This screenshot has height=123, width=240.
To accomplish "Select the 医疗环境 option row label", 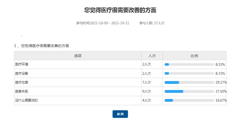I will click(22, 64).
